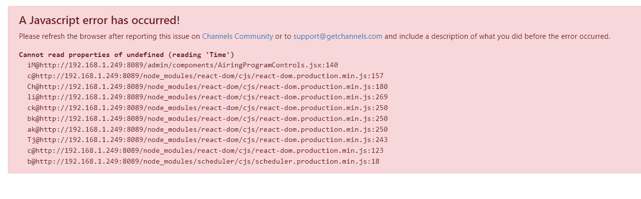Image resolution: width=641 pixels, height=199 pixels.
Task: Click the empty white area below the error box
Action: coord(320,187)
